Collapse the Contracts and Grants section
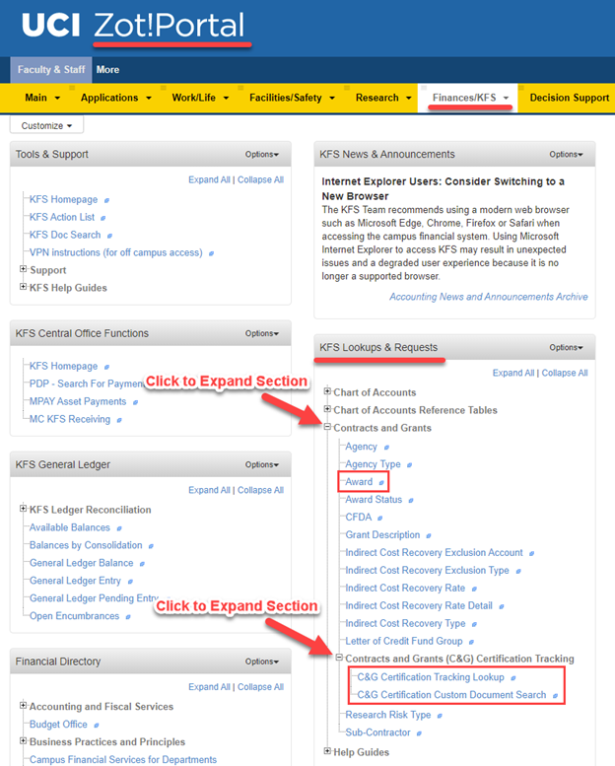The width and height of the screenshot is (615, 766). click(x=327, y=426)
